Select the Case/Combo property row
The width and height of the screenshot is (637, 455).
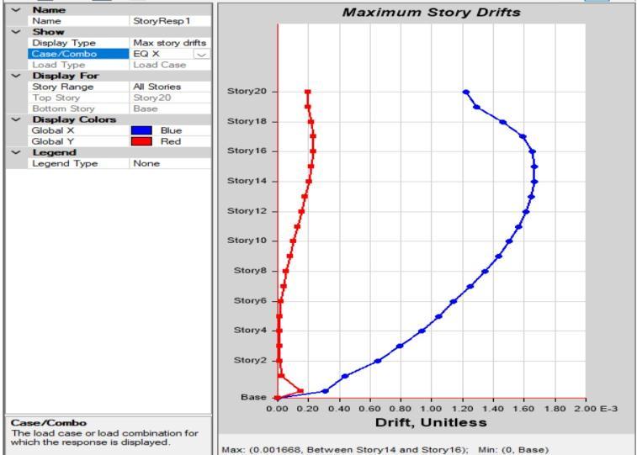pos(119,54)
